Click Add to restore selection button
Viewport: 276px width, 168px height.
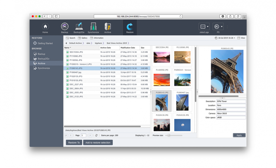98,143
